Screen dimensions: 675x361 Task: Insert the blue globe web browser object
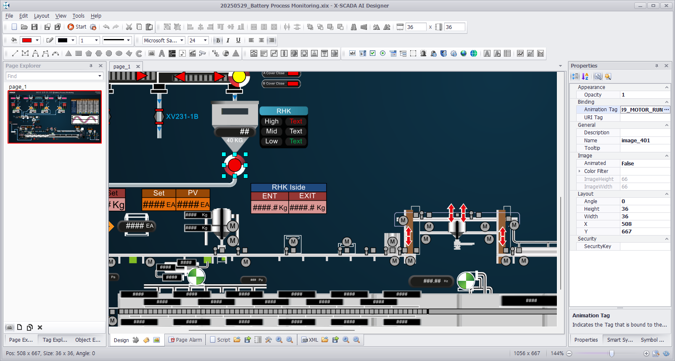coord(464,53)
